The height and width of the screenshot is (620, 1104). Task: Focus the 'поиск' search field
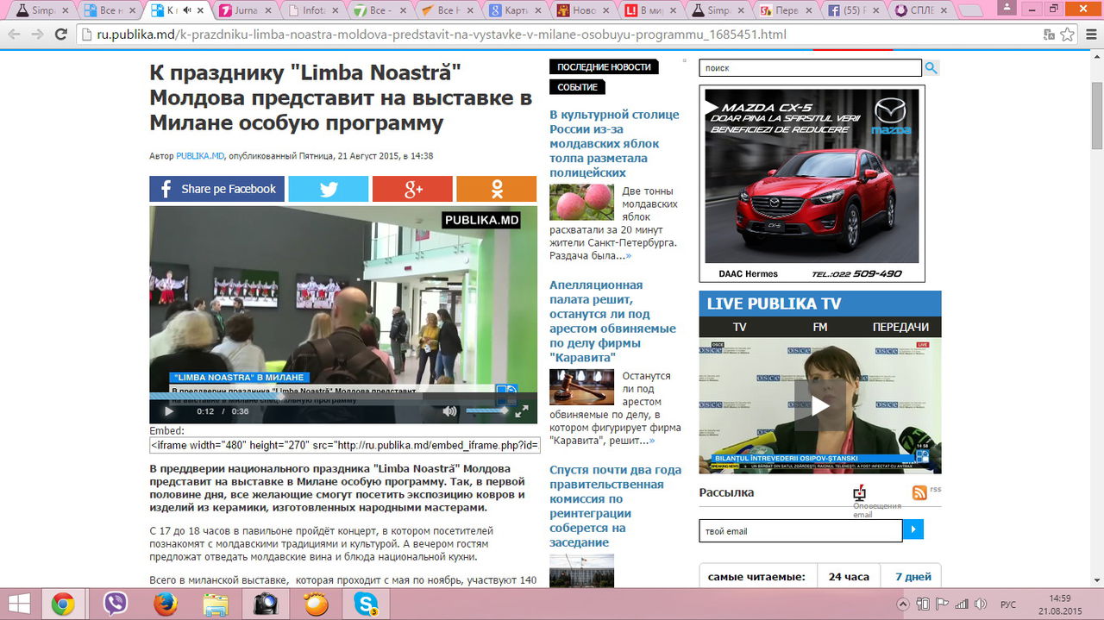tap(810, 68)
